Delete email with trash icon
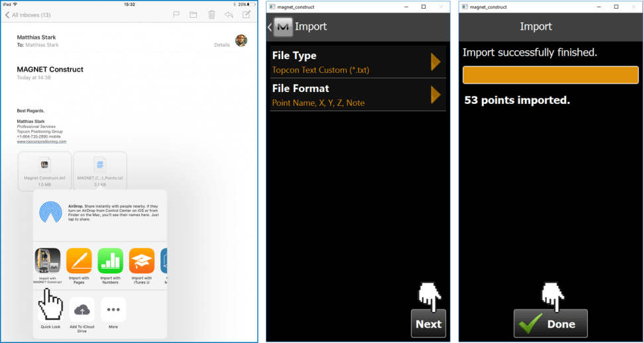643x343 pixels. point(211,15)
